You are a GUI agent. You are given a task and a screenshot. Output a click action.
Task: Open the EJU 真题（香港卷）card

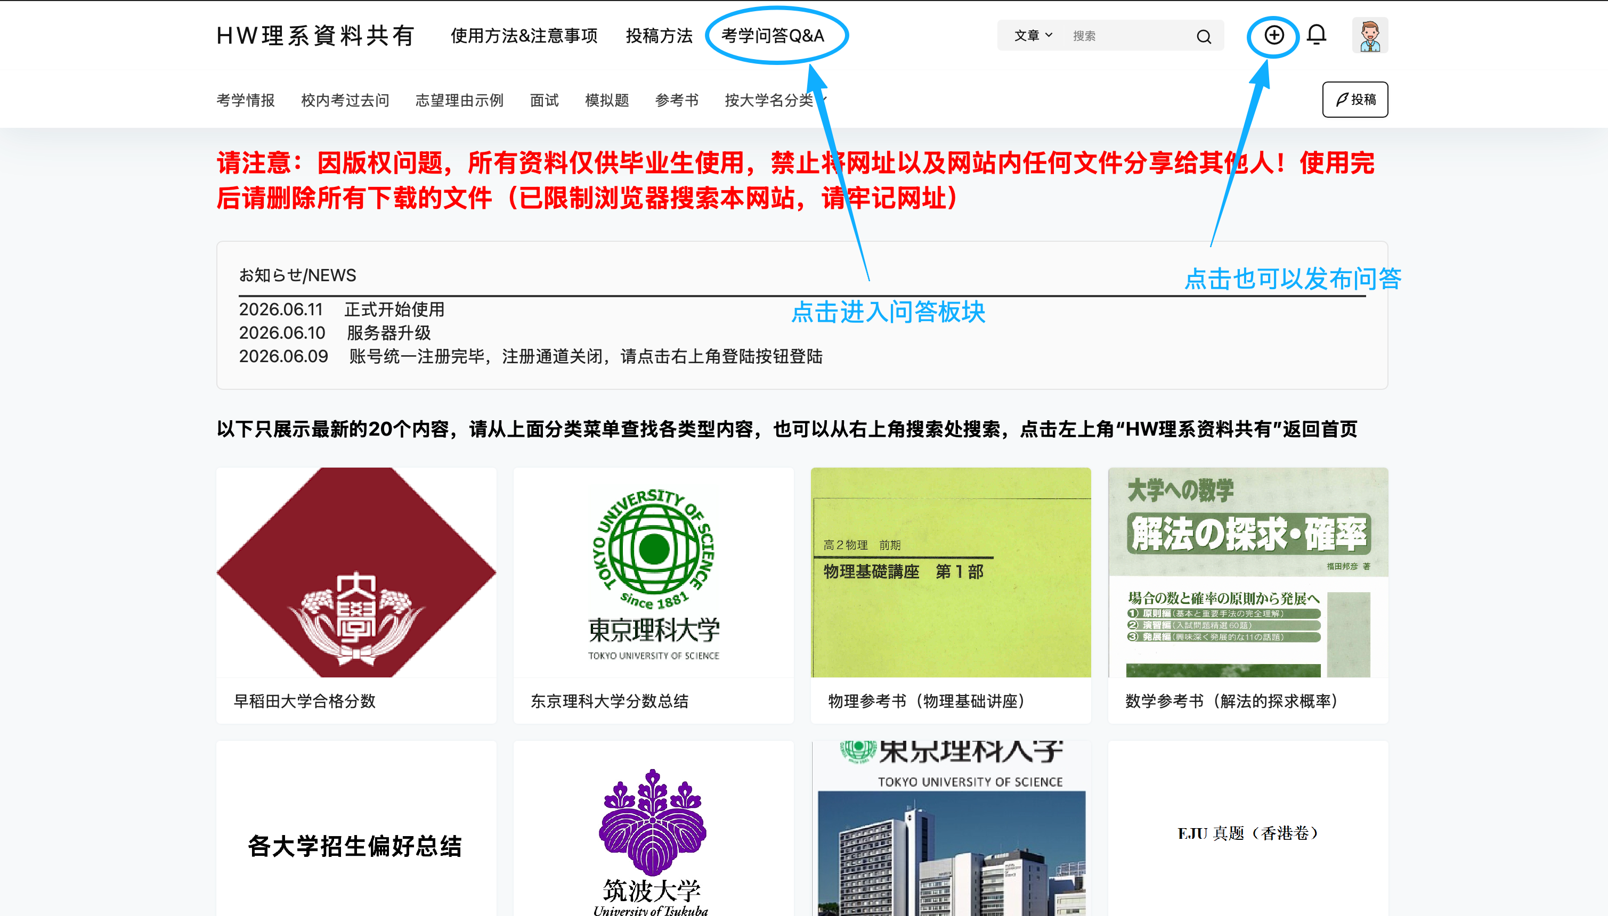1248,829
